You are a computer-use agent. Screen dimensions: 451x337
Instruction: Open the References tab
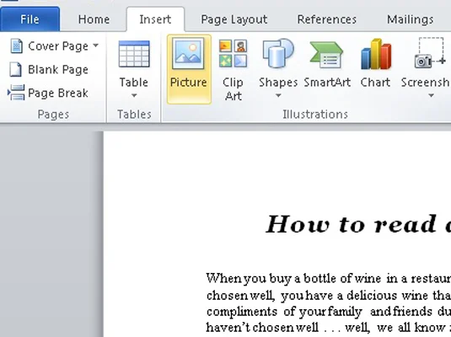tap(327, 19)
